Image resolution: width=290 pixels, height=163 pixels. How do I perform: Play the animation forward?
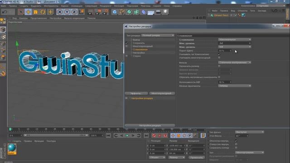[127, 135]
